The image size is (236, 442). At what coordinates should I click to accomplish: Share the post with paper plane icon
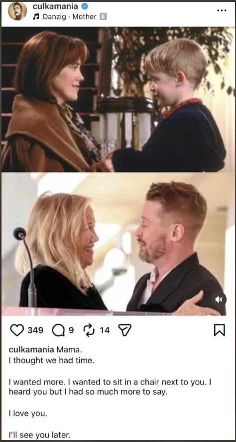point(125,330)
